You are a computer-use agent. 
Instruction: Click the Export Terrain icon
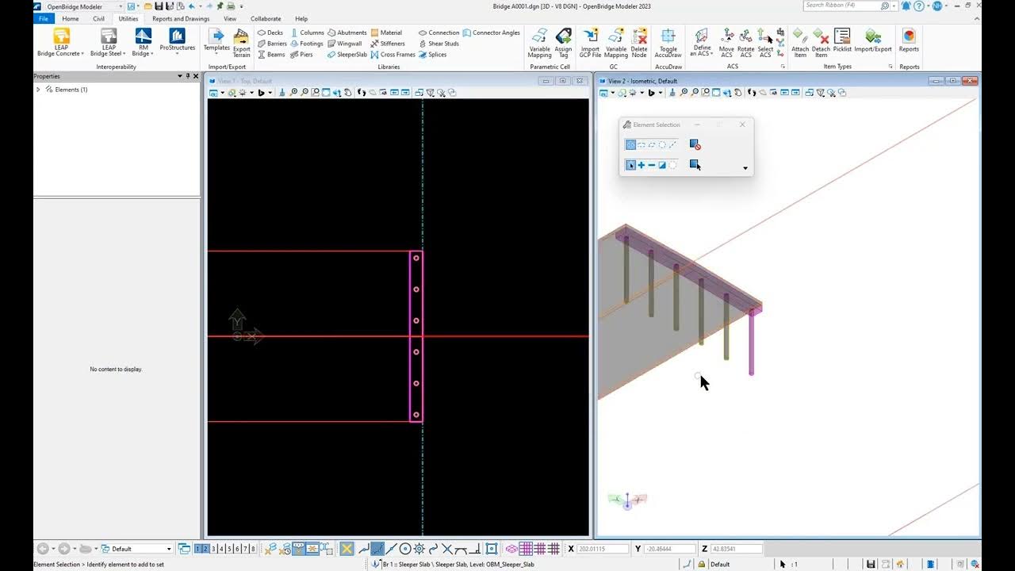242,42
